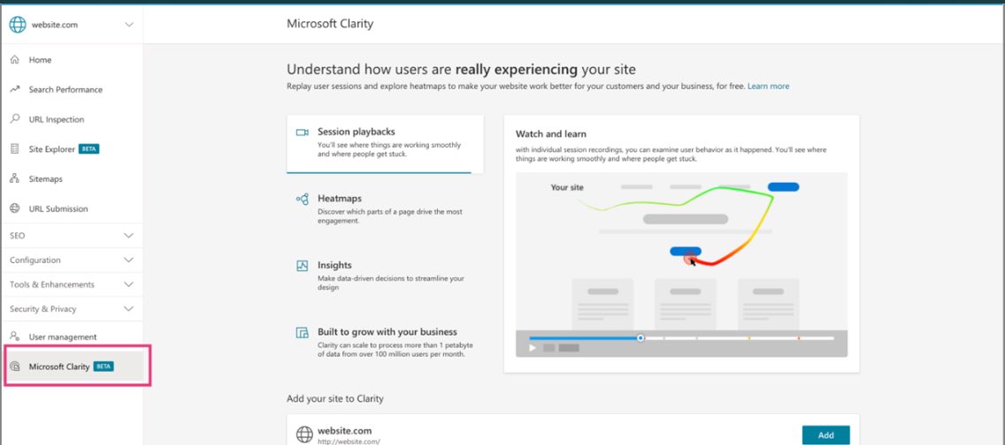Select Built to grow with your business
The height and width of the screenshot is (445, 1005).
point(385,342)
